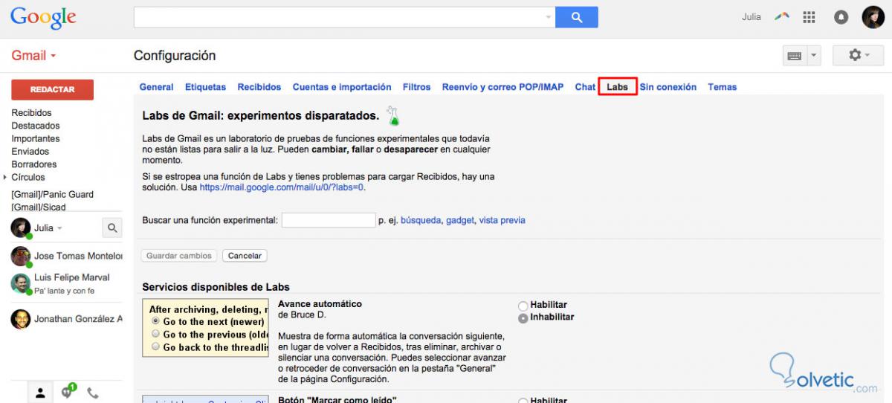Click the keyboard input tools icon
The height and width of the screenshot is (403, 892).
pos(795,56)
